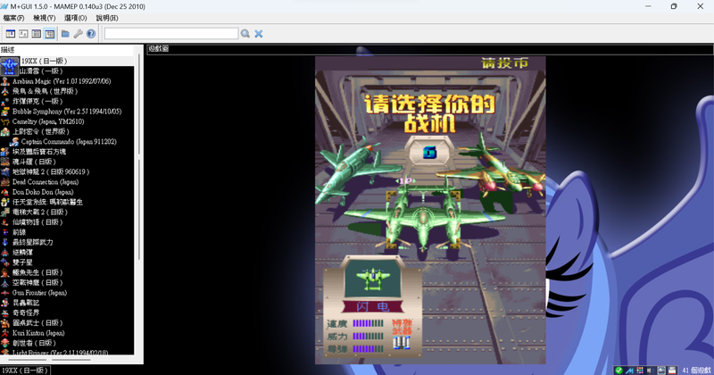The height and width of the screenshot is (375, 714).
Task: Select 空戰神鷹 (日版) entry
Action: tap(37, 282)
